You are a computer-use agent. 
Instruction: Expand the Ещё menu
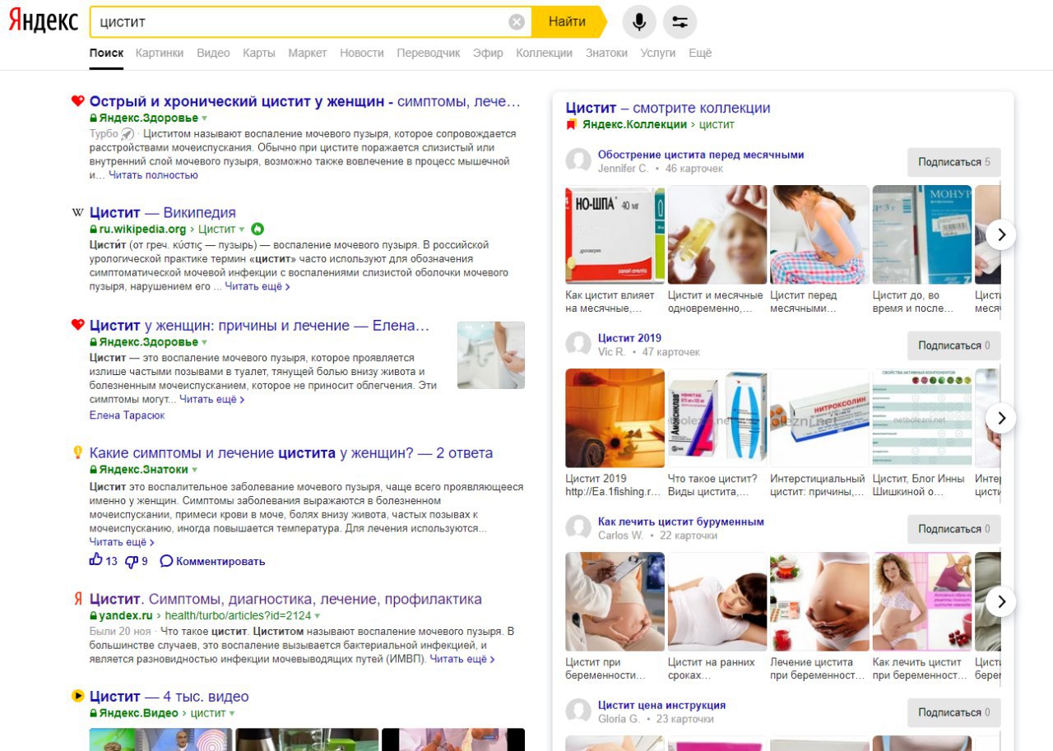(x=700, y=53)
